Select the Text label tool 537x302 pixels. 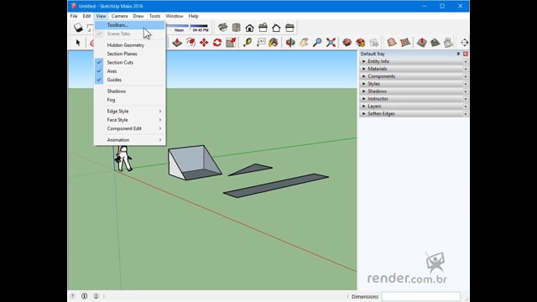(x=261, y=43)
